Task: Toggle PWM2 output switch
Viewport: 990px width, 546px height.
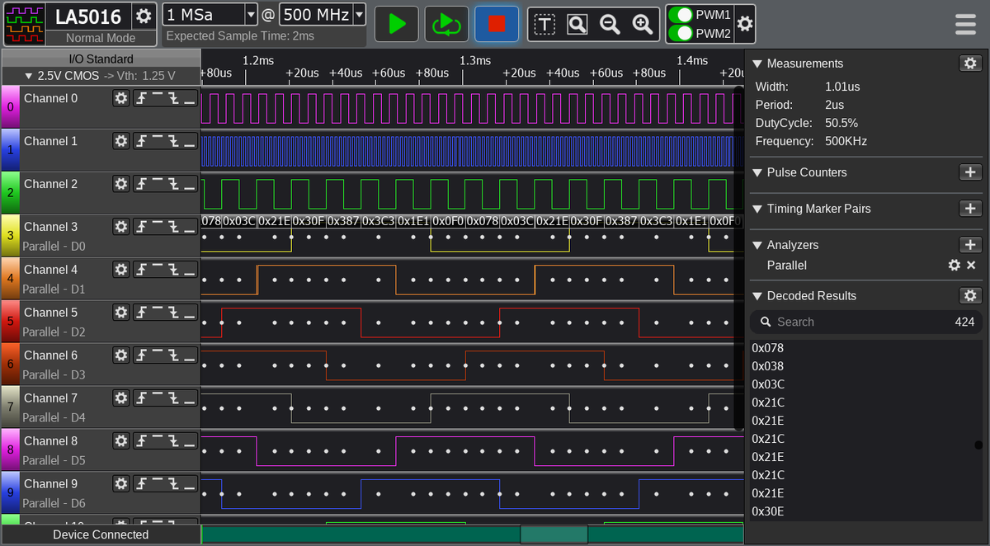Action: pyautogui.click(x=681, y=34)
